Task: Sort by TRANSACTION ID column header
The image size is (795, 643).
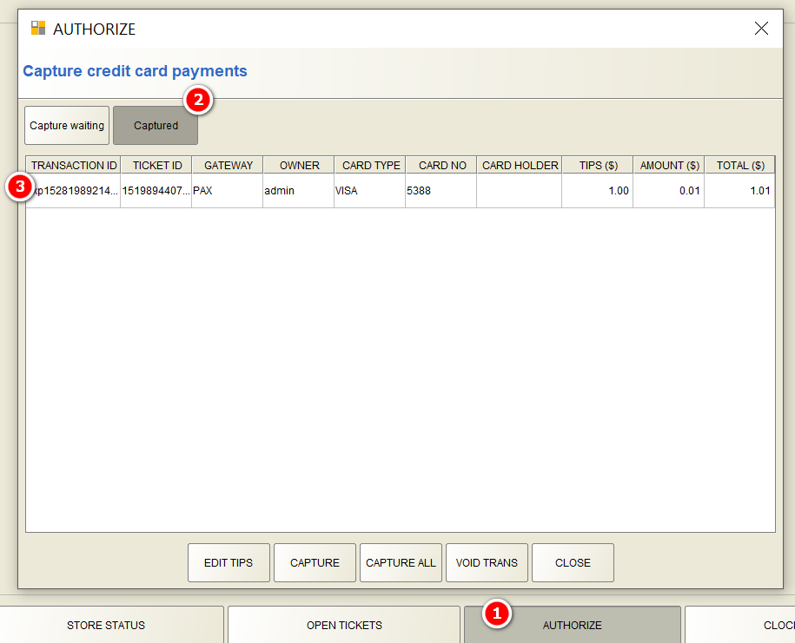Action: [74, 166]
